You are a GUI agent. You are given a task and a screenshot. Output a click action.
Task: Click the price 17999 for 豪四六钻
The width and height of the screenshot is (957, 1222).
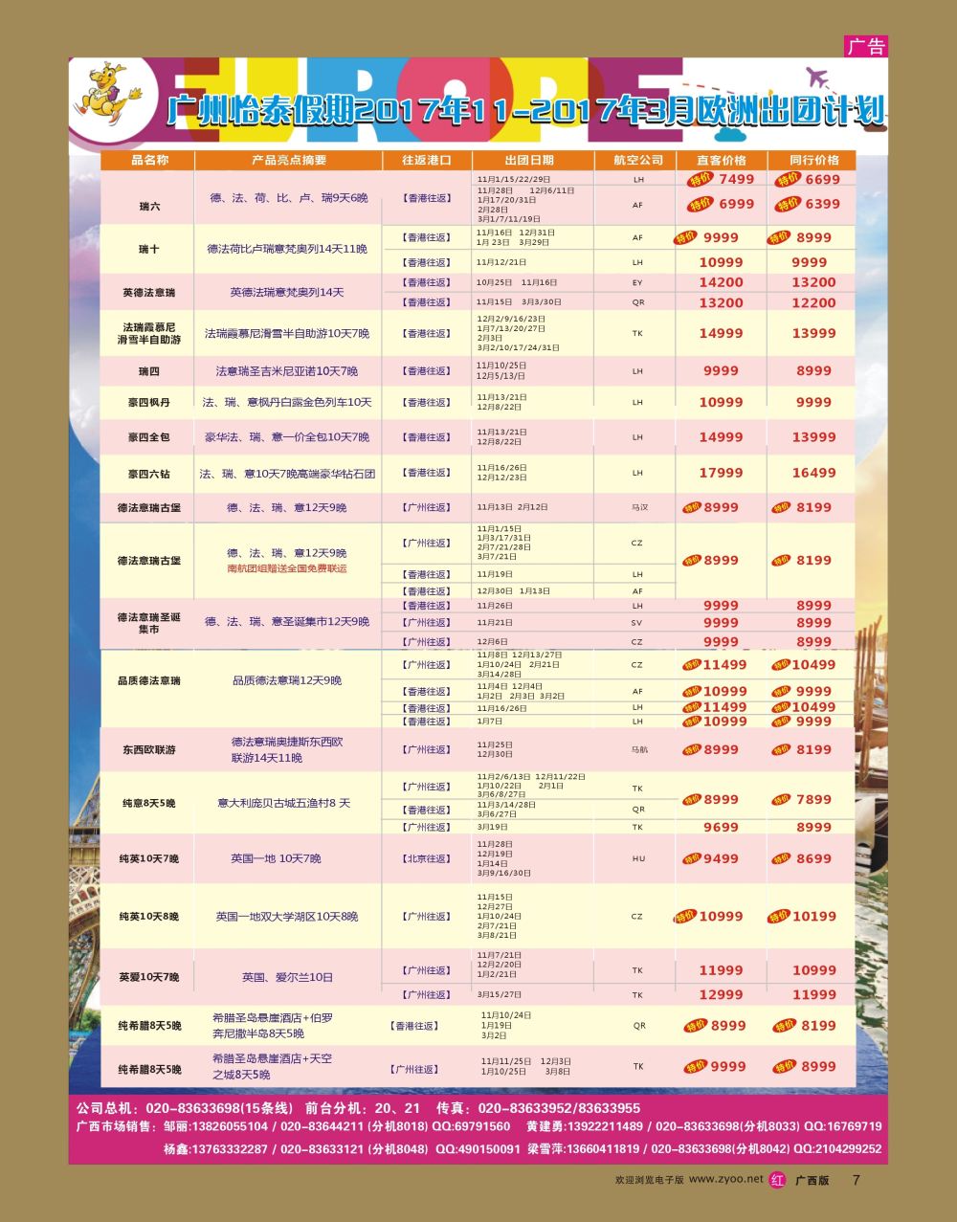(x=721, y=473)
